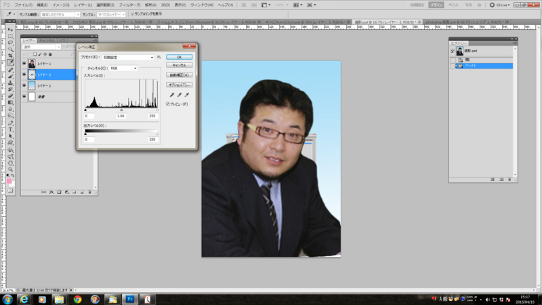Select the Pen tool
This screenshot has height=305, width=542.
[10, 123]
